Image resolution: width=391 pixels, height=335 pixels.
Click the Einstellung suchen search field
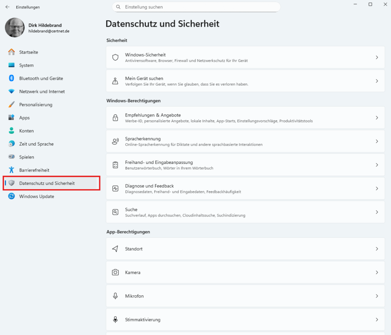coord(199,7)
